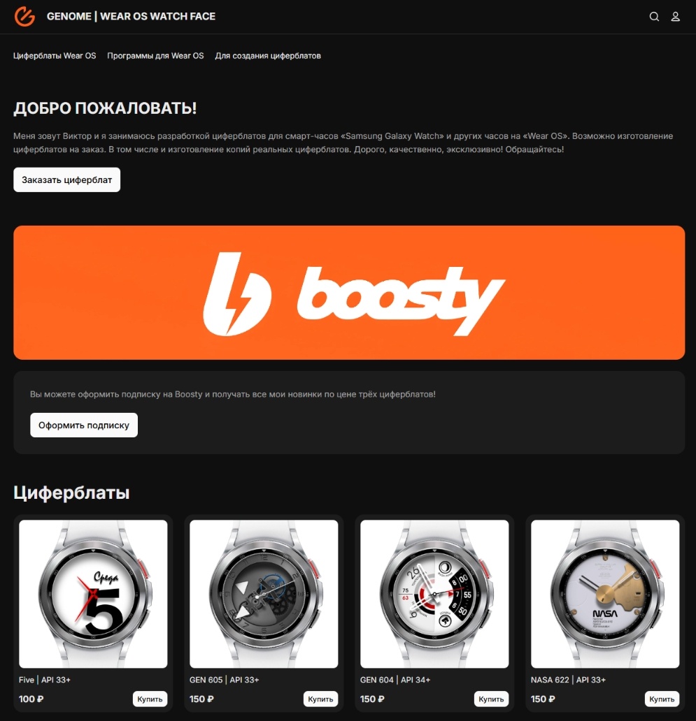The width and height of the screenshot is (696, 721).
Task: Open Для создания циферблатов menu item
Action: (x=268, y=56)
